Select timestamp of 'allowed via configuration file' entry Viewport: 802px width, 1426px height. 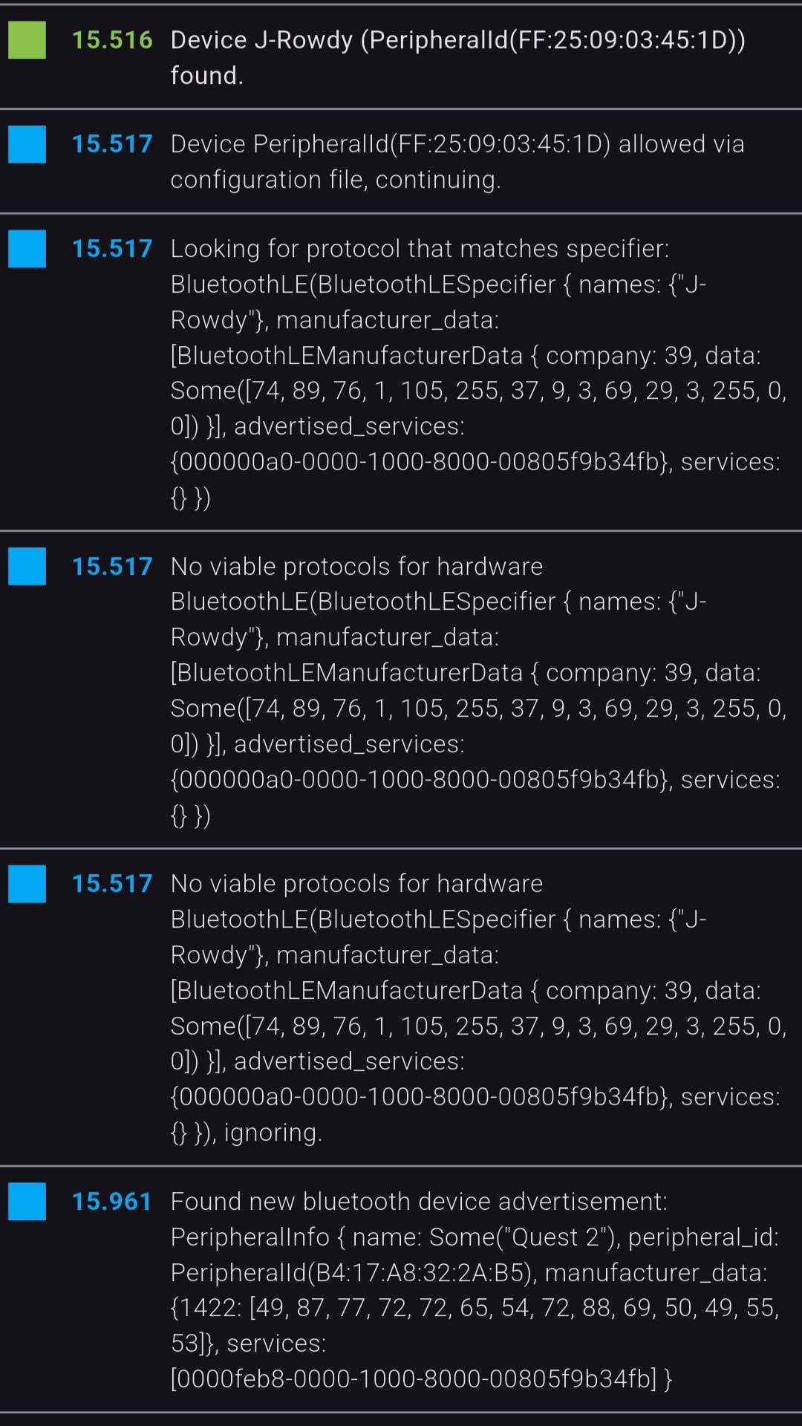[112, 144]
